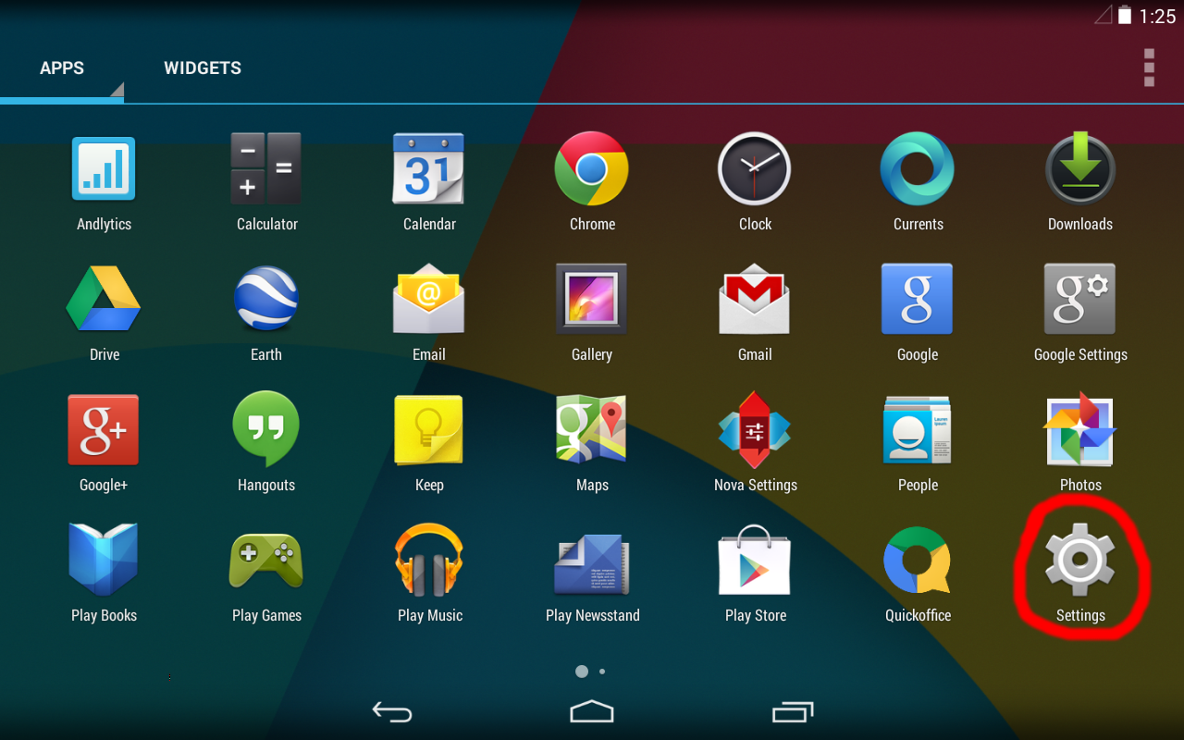This screenshot has height=740, width=1184.
Task: Launch Quickoffice
Action: pyautogui.click(x=918, y=560)
